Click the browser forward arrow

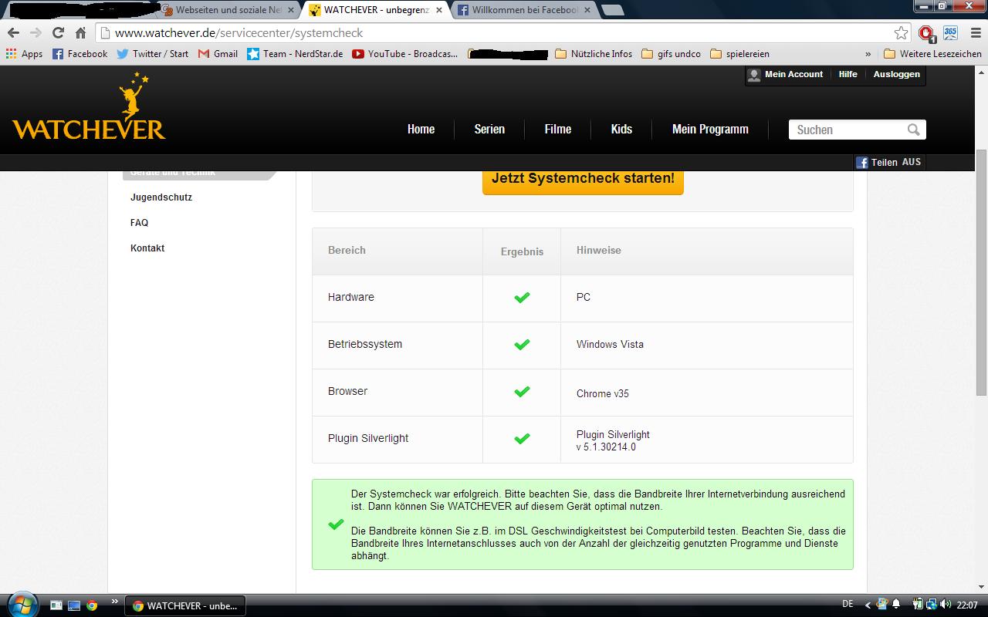pyautogui.click(x=36, y=32)
